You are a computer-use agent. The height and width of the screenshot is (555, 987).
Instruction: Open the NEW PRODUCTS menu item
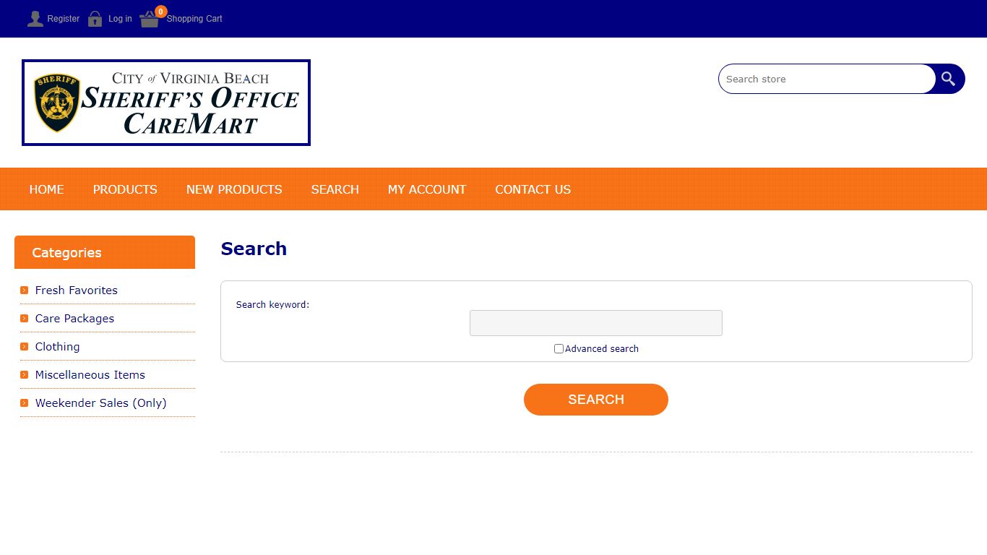pyautogui.click(x=234, y=189)
